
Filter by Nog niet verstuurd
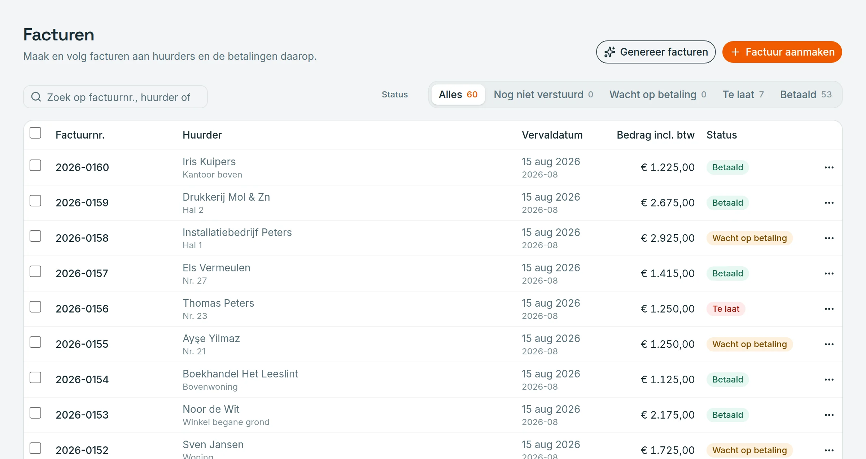point(543,95)
